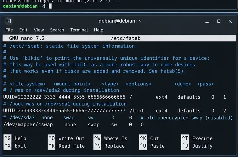
Task: Open the Edit menu
Action: pos(23,30)
